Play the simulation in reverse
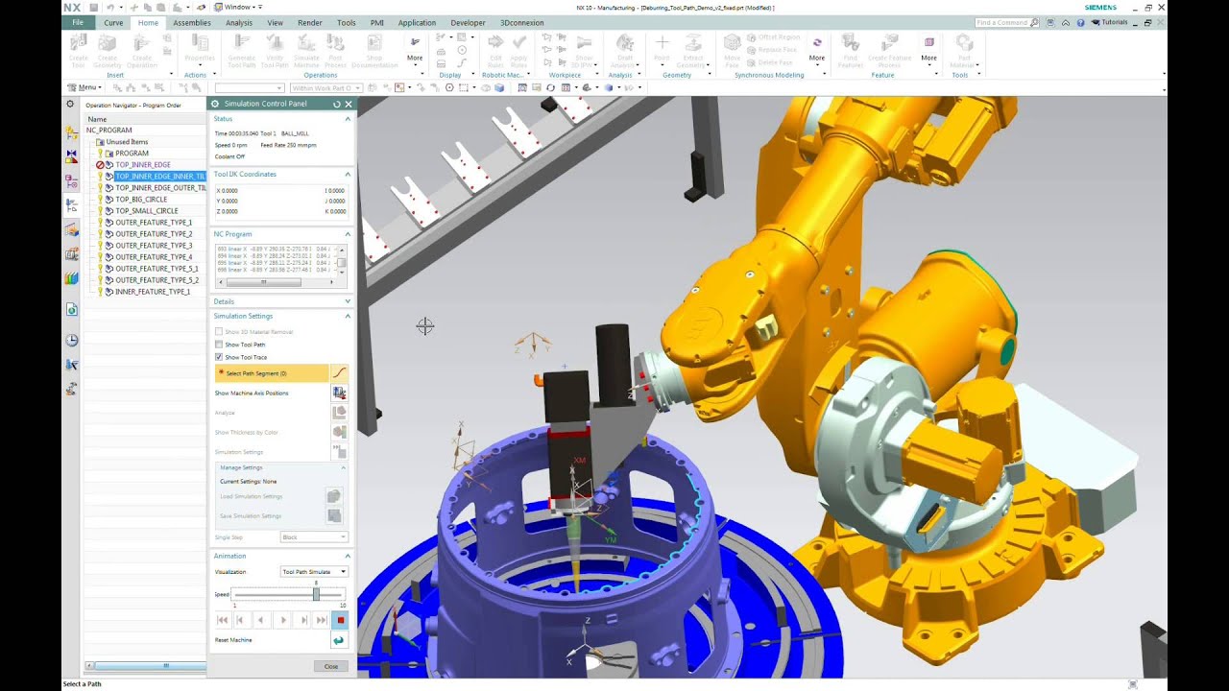 [x=260, y=621]
